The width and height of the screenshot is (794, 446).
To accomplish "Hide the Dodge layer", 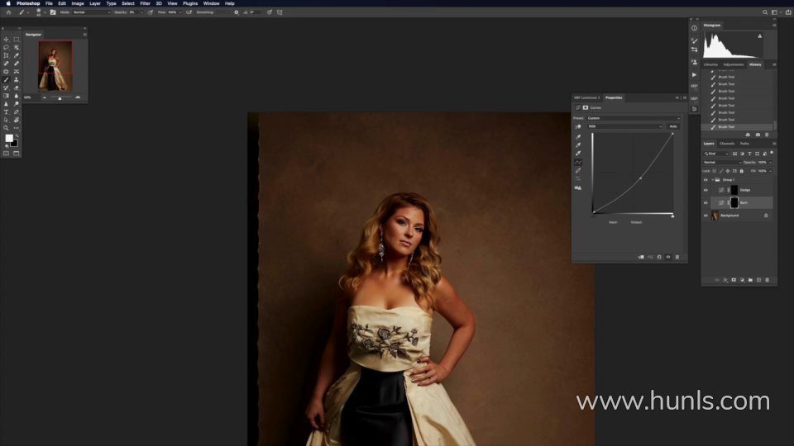I will (706, 190).
